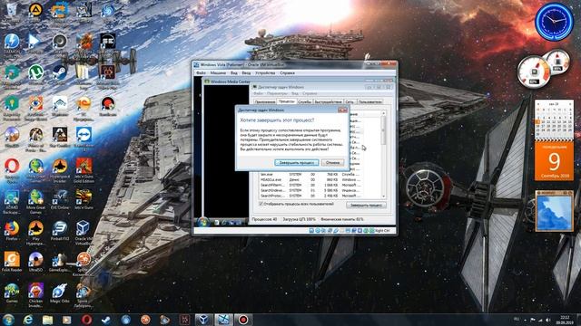
Task: Click Отмена to cancel the dialog
Action: point(332,163)
